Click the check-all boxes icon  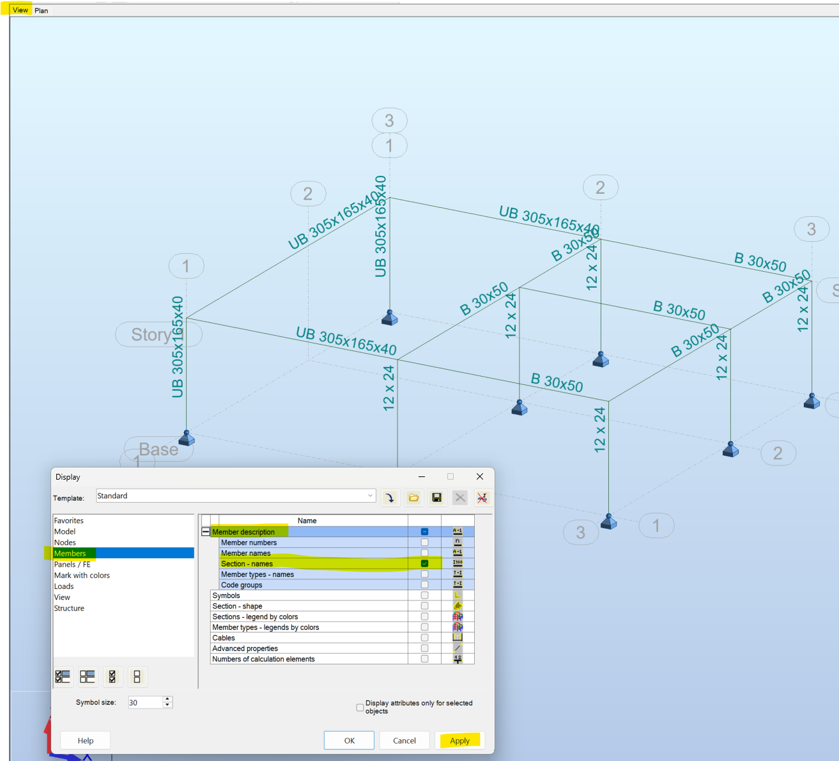[x=112, y=677]
